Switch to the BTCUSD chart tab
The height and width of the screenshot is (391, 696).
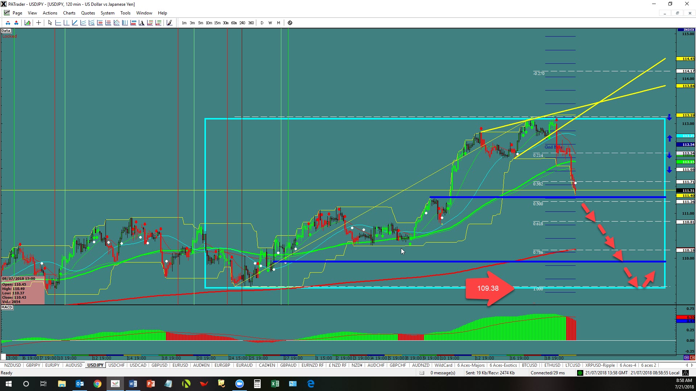[x=529, y=365]
